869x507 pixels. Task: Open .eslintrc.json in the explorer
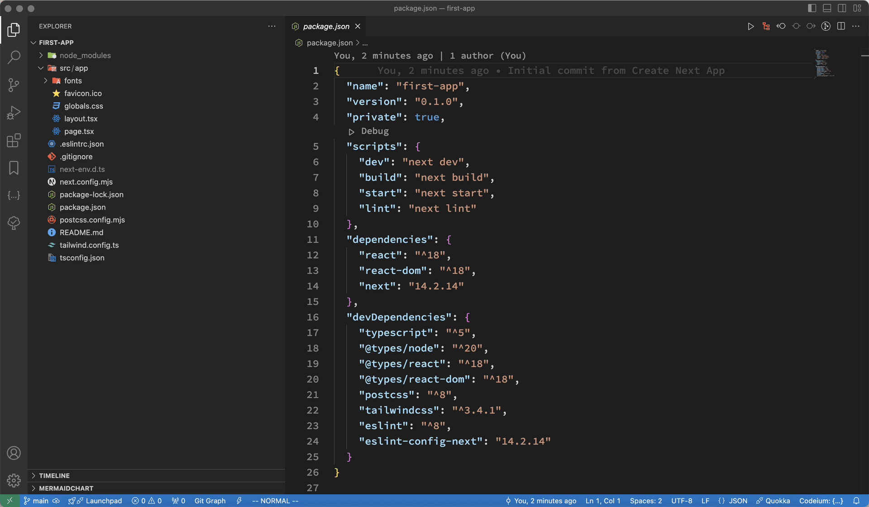pyautogui.click(x=157, y=144)
